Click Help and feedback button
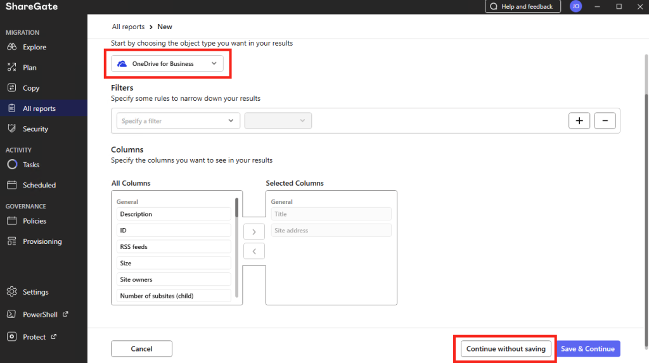This screenshot has height=363, width=649. (x=523, y=6)
